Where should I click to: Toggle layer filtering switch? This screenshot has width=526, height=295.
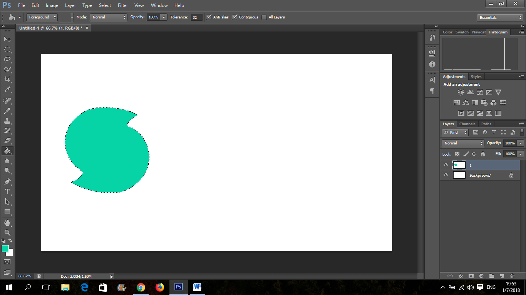522,132
